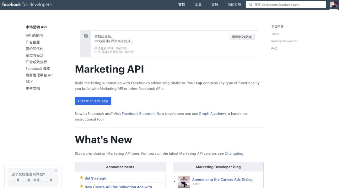Click 返回中文(简体) button
The image size is (339, 188).
[x=242, y=37]
